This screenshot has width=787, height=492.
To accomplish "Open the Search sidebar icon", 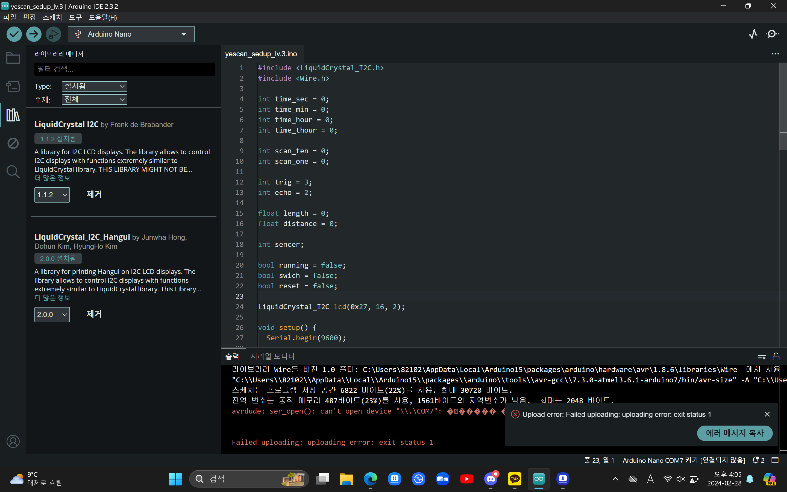I will point(13,171).
